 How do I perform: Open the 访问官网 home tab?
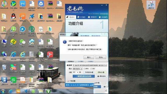click(x=103, y=17)
